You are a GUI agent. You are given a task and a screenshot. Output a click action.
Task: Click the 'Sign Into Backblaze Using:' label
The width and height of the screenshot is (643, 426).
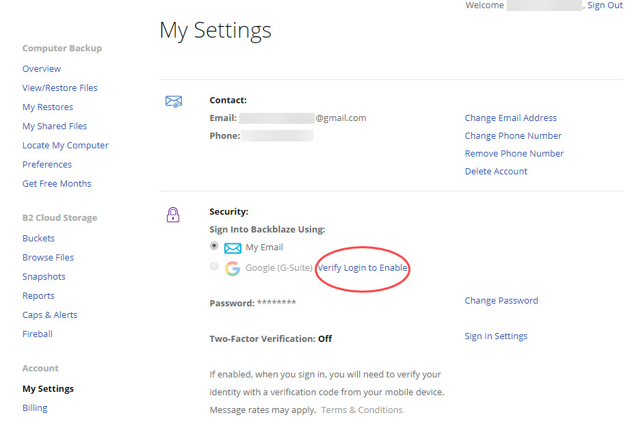pos(267,230)
